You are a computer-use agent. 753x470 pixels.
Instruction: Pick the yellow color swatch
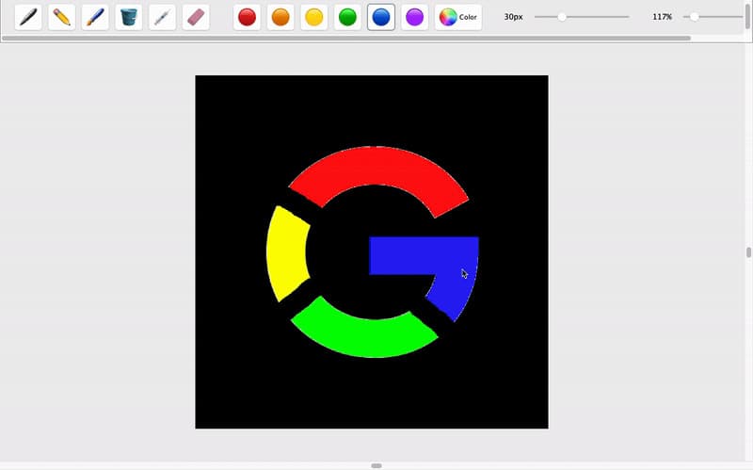pyautogui.click(x=314, y=17)
